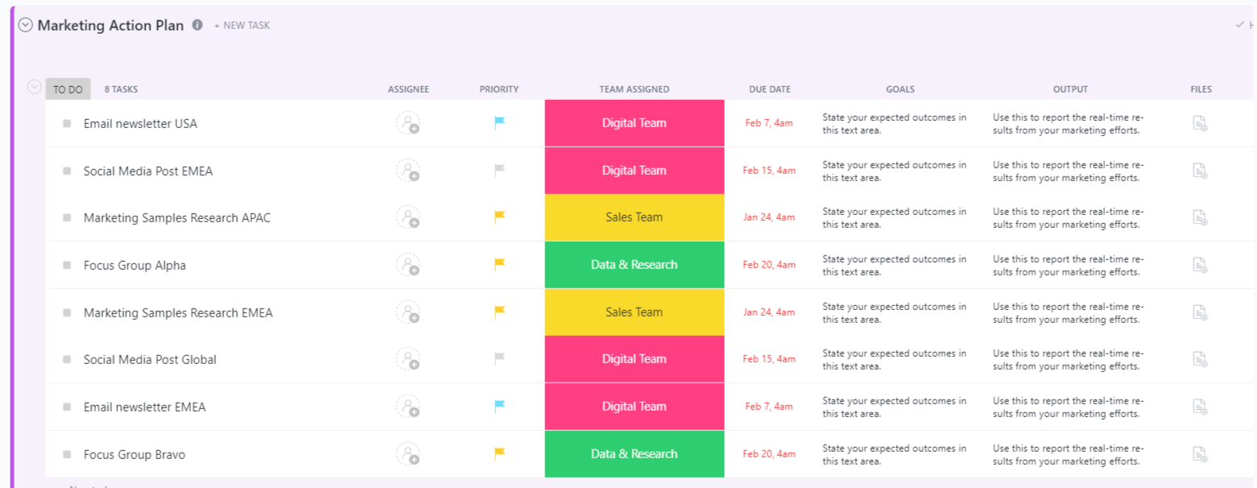Toggle status square for Email newsletter USA

pos(67,124)
